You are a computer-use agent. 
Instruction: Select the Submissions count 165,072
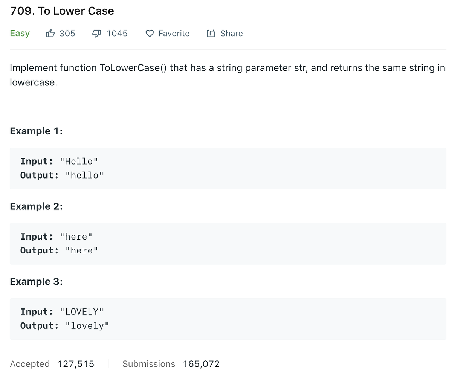[x=201, y=364]
